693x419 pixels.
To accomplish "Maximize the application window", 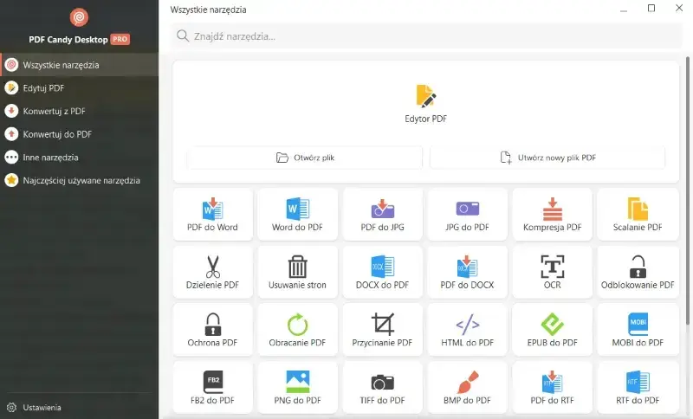I will coord(651,9).
